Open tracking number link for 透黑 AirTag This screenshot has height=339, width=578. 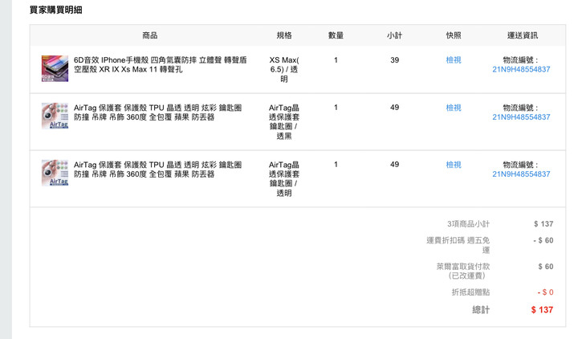point(521,117)
